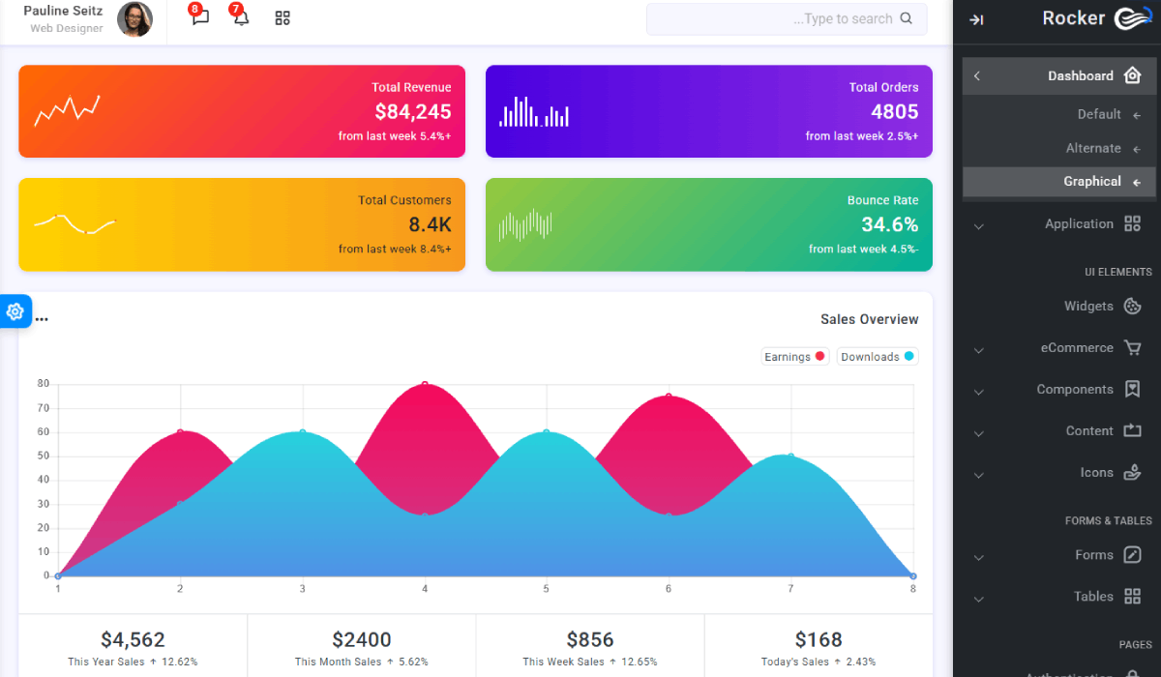
Task: Toggle the Earnings legend series
Action: [796, 357]
